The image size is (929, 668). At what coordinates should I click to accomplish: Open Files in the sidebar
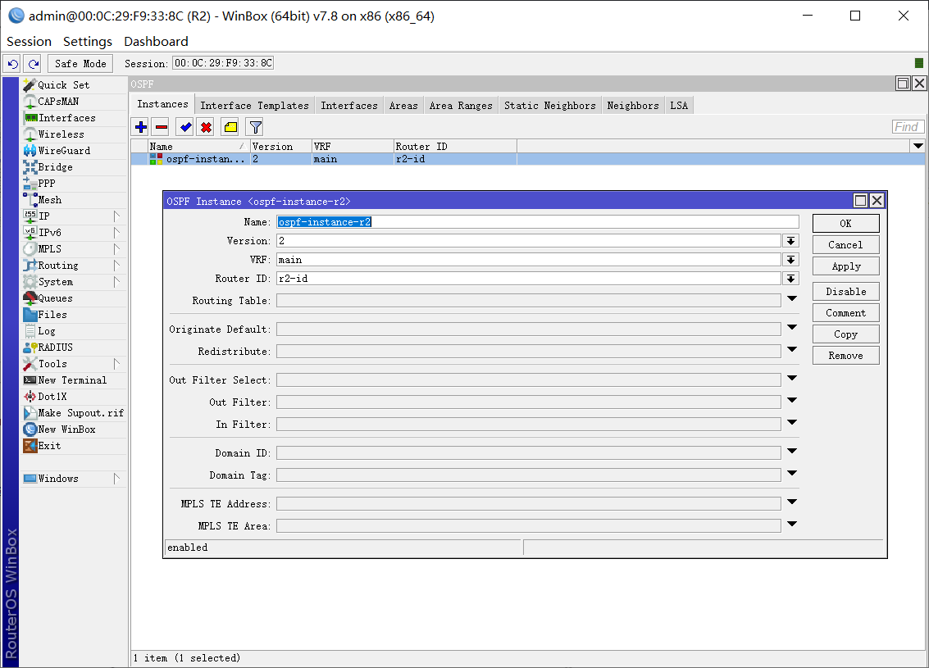pyautogui.click(x=74, y=315)
